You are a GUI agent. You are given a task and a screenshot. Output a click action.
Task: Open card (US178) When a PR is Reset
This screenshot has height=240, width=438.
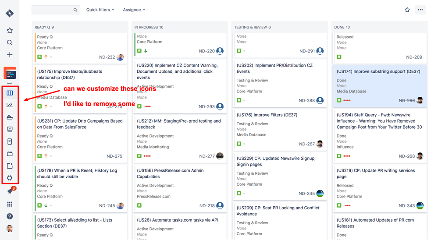point(80,188)
